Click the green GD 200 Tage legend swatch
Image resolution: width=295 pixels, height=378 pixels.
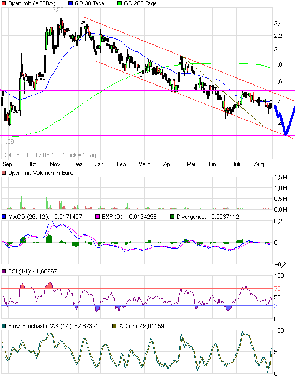coord(120,4)
